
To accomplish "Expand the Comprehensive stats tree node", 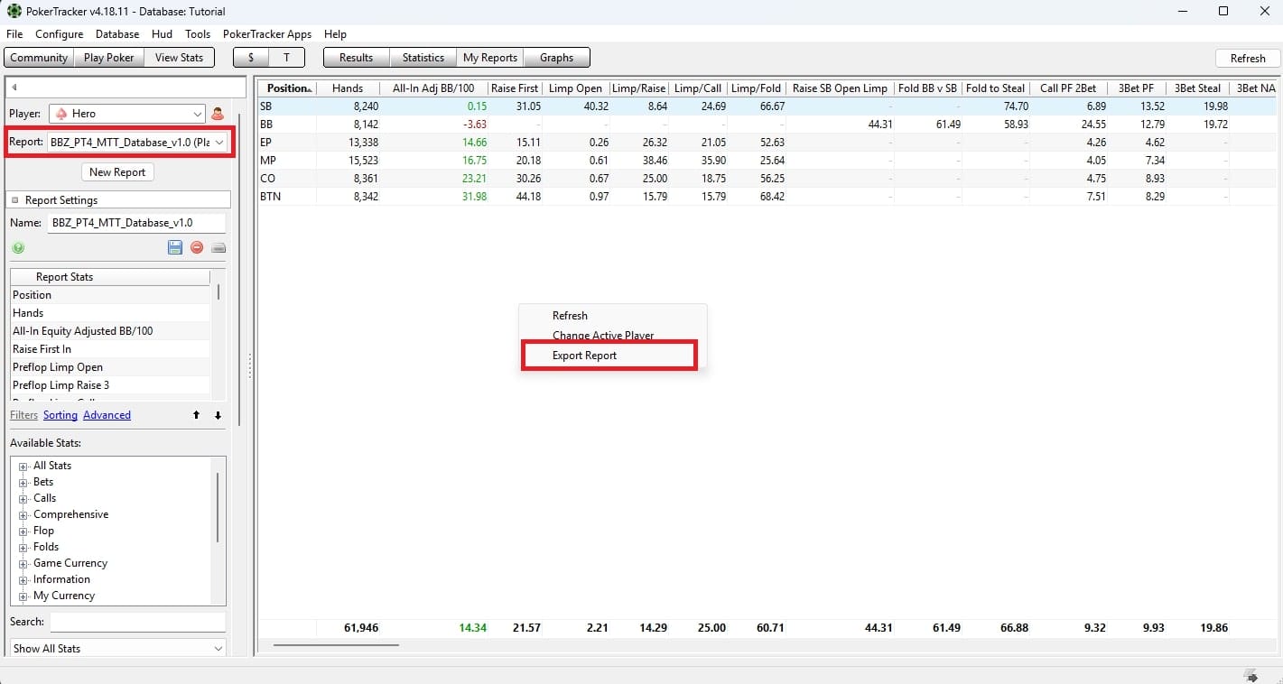I will pos(23,514).
